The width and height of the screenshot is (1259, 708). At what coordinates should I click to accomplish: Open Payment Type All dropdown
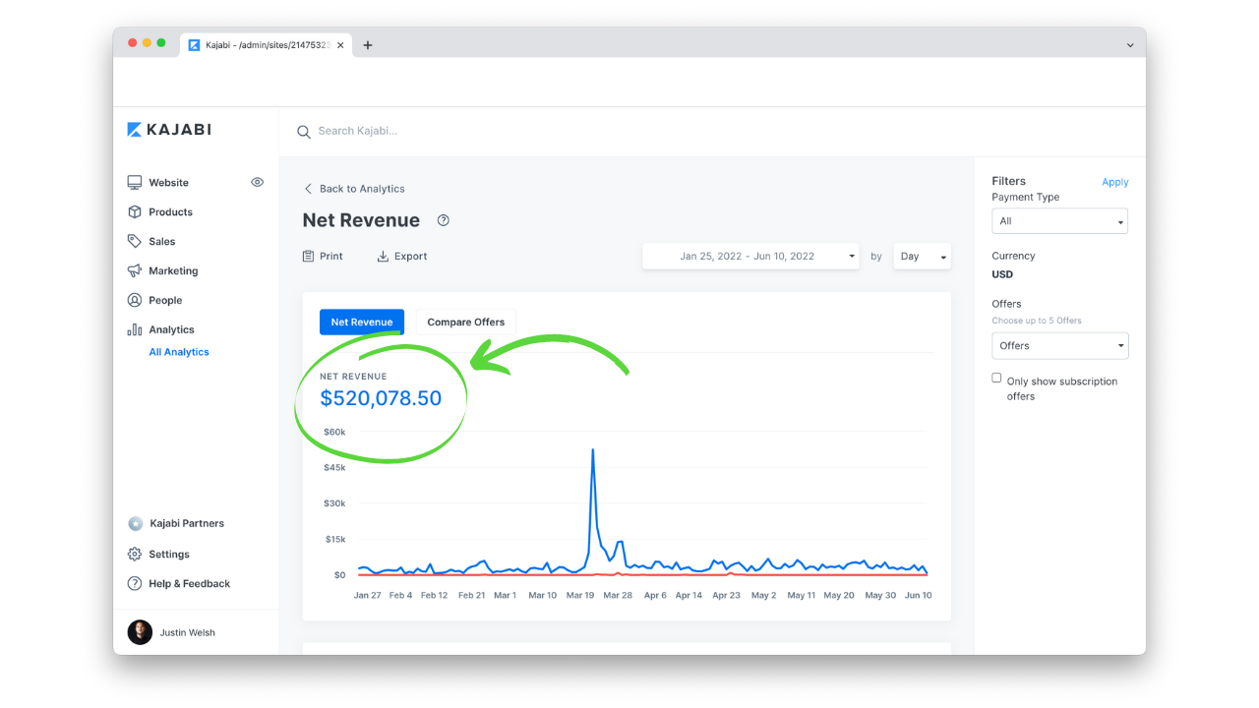tap(1059, 221)
